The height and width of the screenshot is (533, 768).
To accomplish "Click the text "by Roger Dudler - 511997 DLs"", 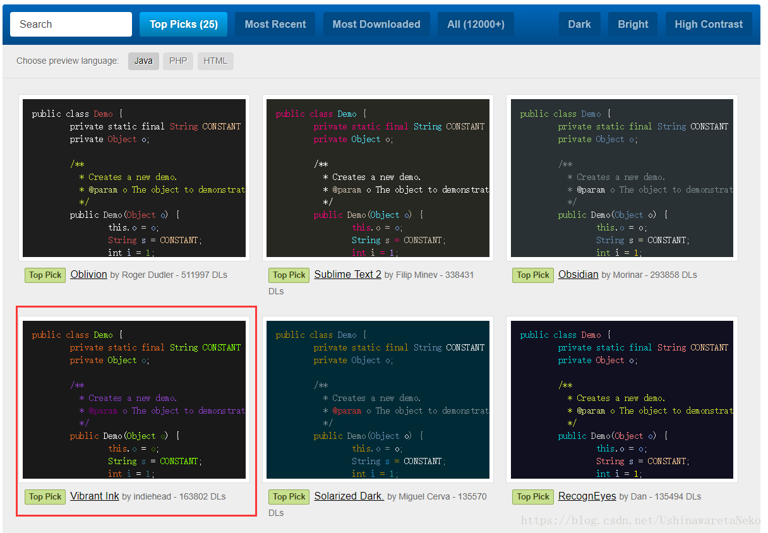I will (x=169, y=275).
